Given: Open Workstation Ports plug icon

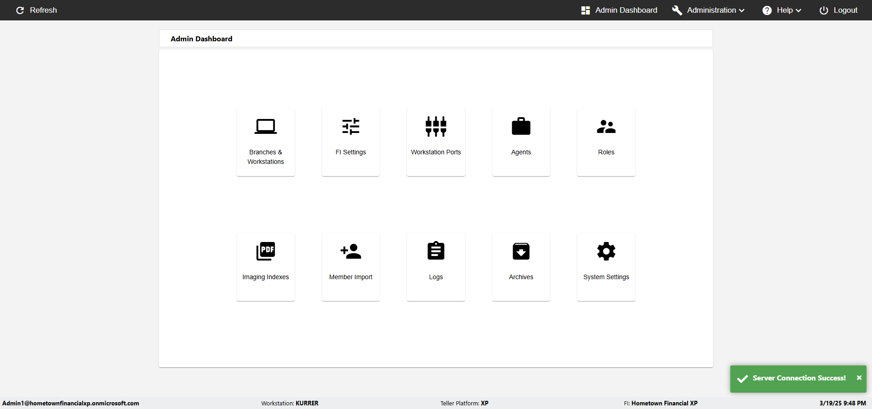Looking at the screenshot, I should [436, 127].
